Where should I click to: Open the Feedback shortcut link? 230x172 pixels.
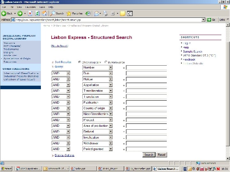tap(189, 60)
